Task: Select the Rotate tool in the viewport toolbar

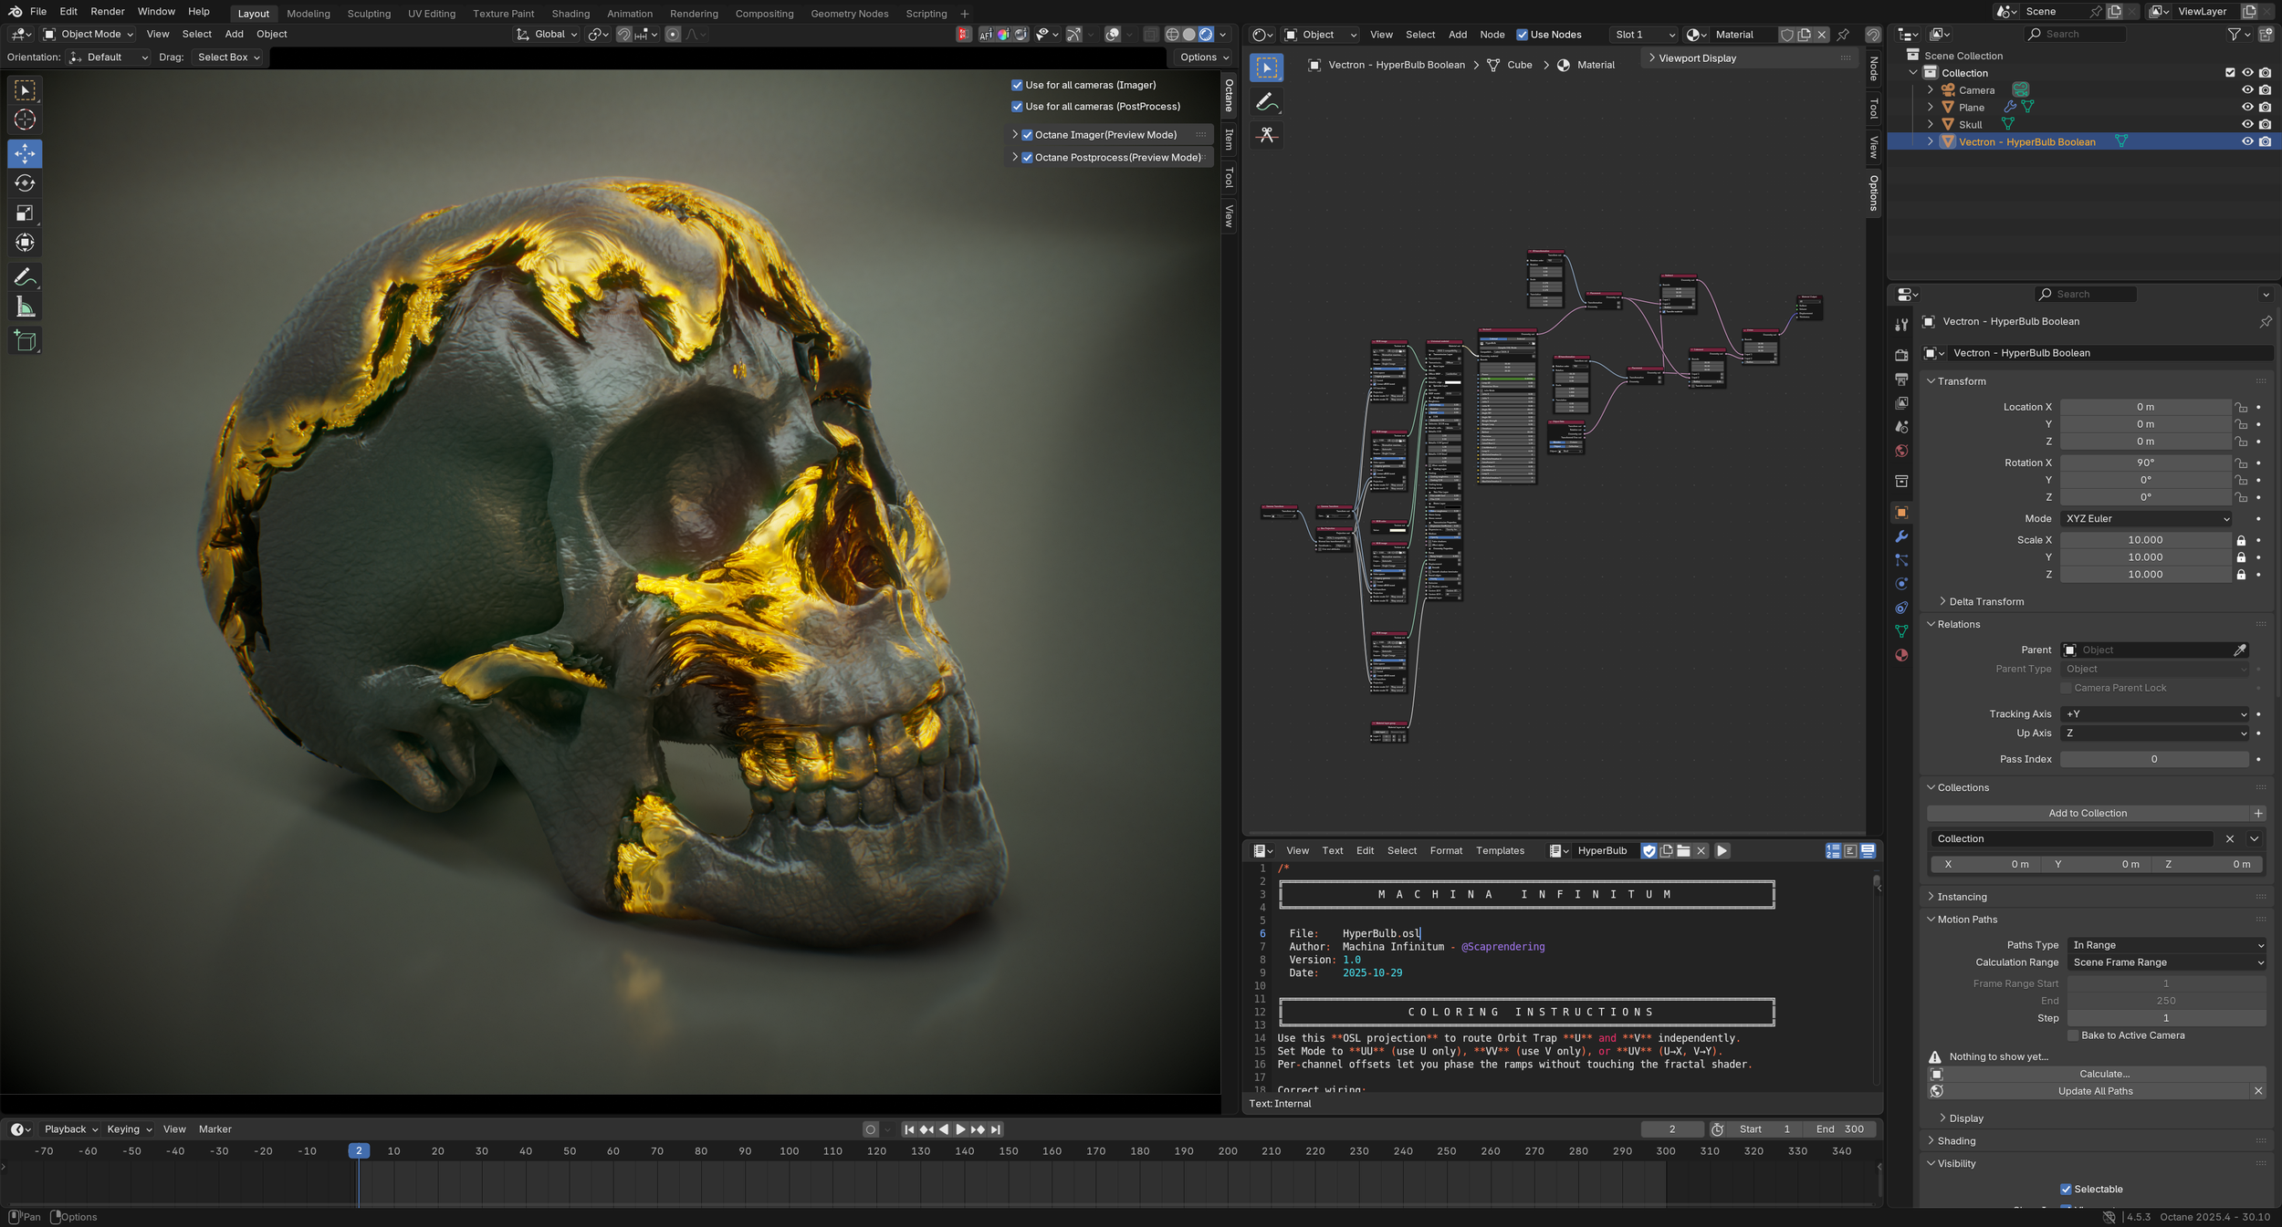Action: [25, 183]
